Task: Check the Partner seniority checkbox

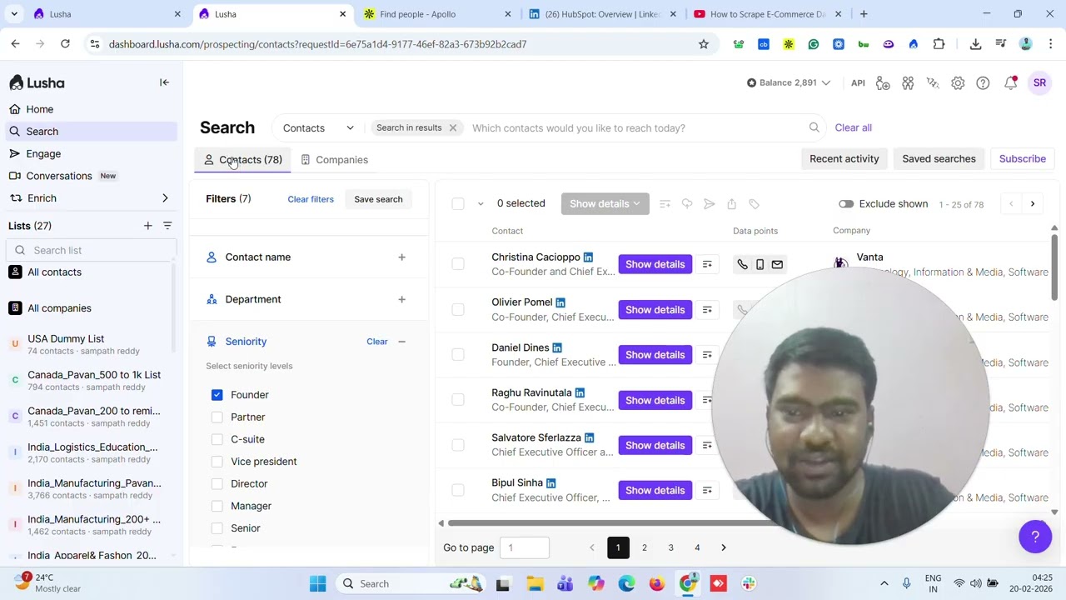Action: (x=217, y=417)
